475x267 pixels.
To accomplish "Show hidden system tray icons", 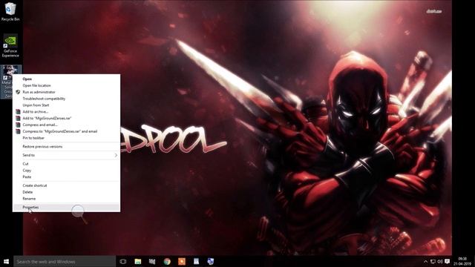I will click(425, 262).
